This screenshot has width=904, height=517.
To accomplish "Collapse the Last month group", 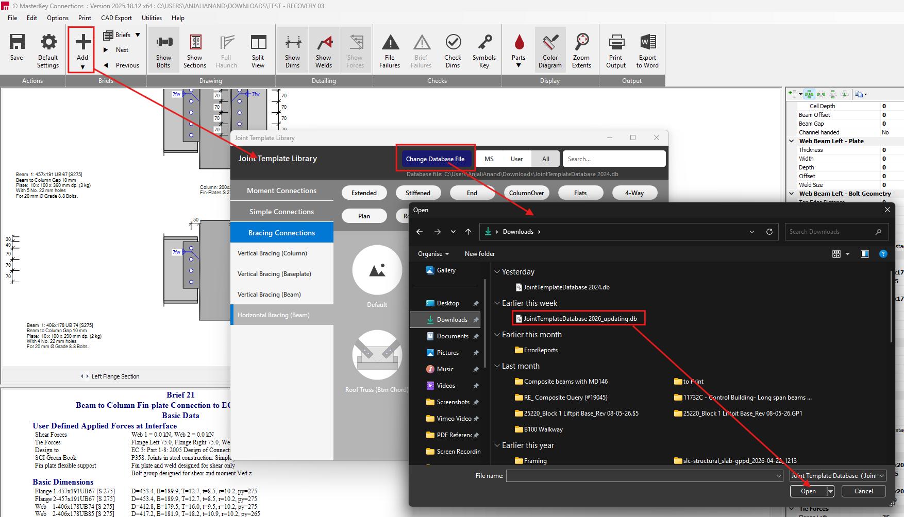I will click(x=497, y=366).
